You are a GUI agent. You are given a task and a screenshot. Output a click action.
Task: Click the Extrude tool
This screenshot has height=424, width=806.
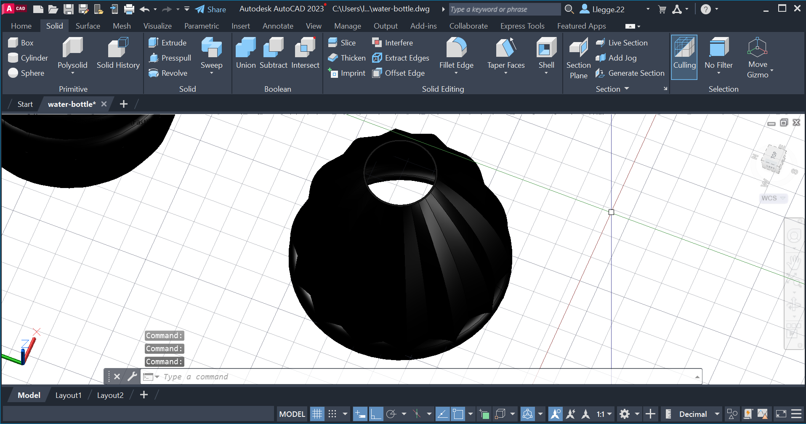(x=168, y=42)
